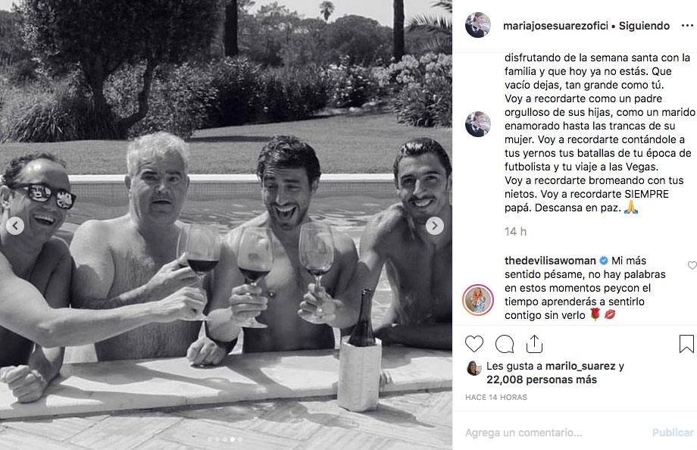
Task: Share the post via upload arrow icon
Action: coord(534,343)
